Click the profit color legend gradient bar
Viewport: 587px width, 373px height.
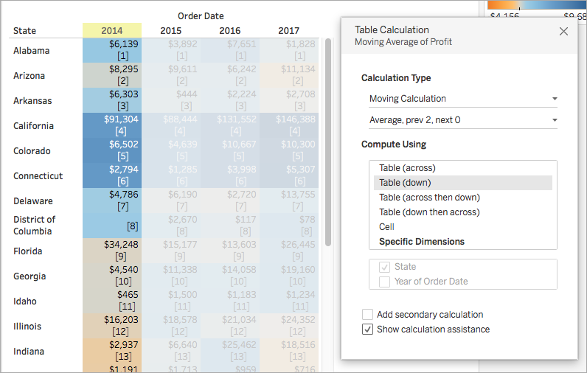(x=537, y=4)
